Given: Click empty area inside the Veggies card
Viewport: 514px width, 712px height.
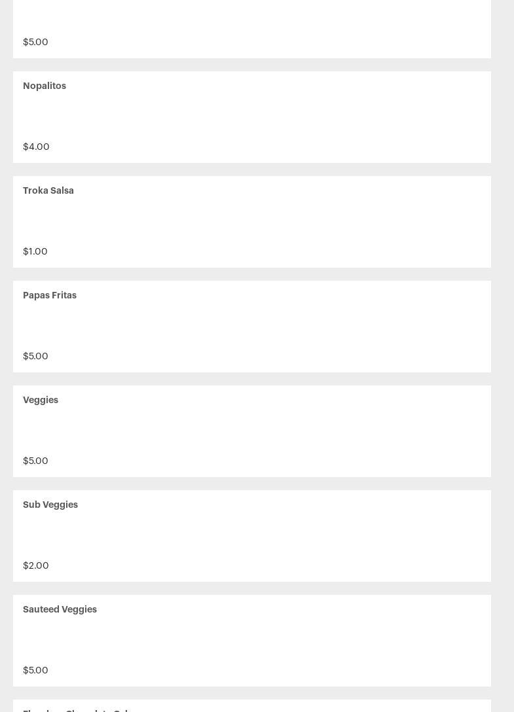Looking at the screenshot, I should tap(252, 431).
